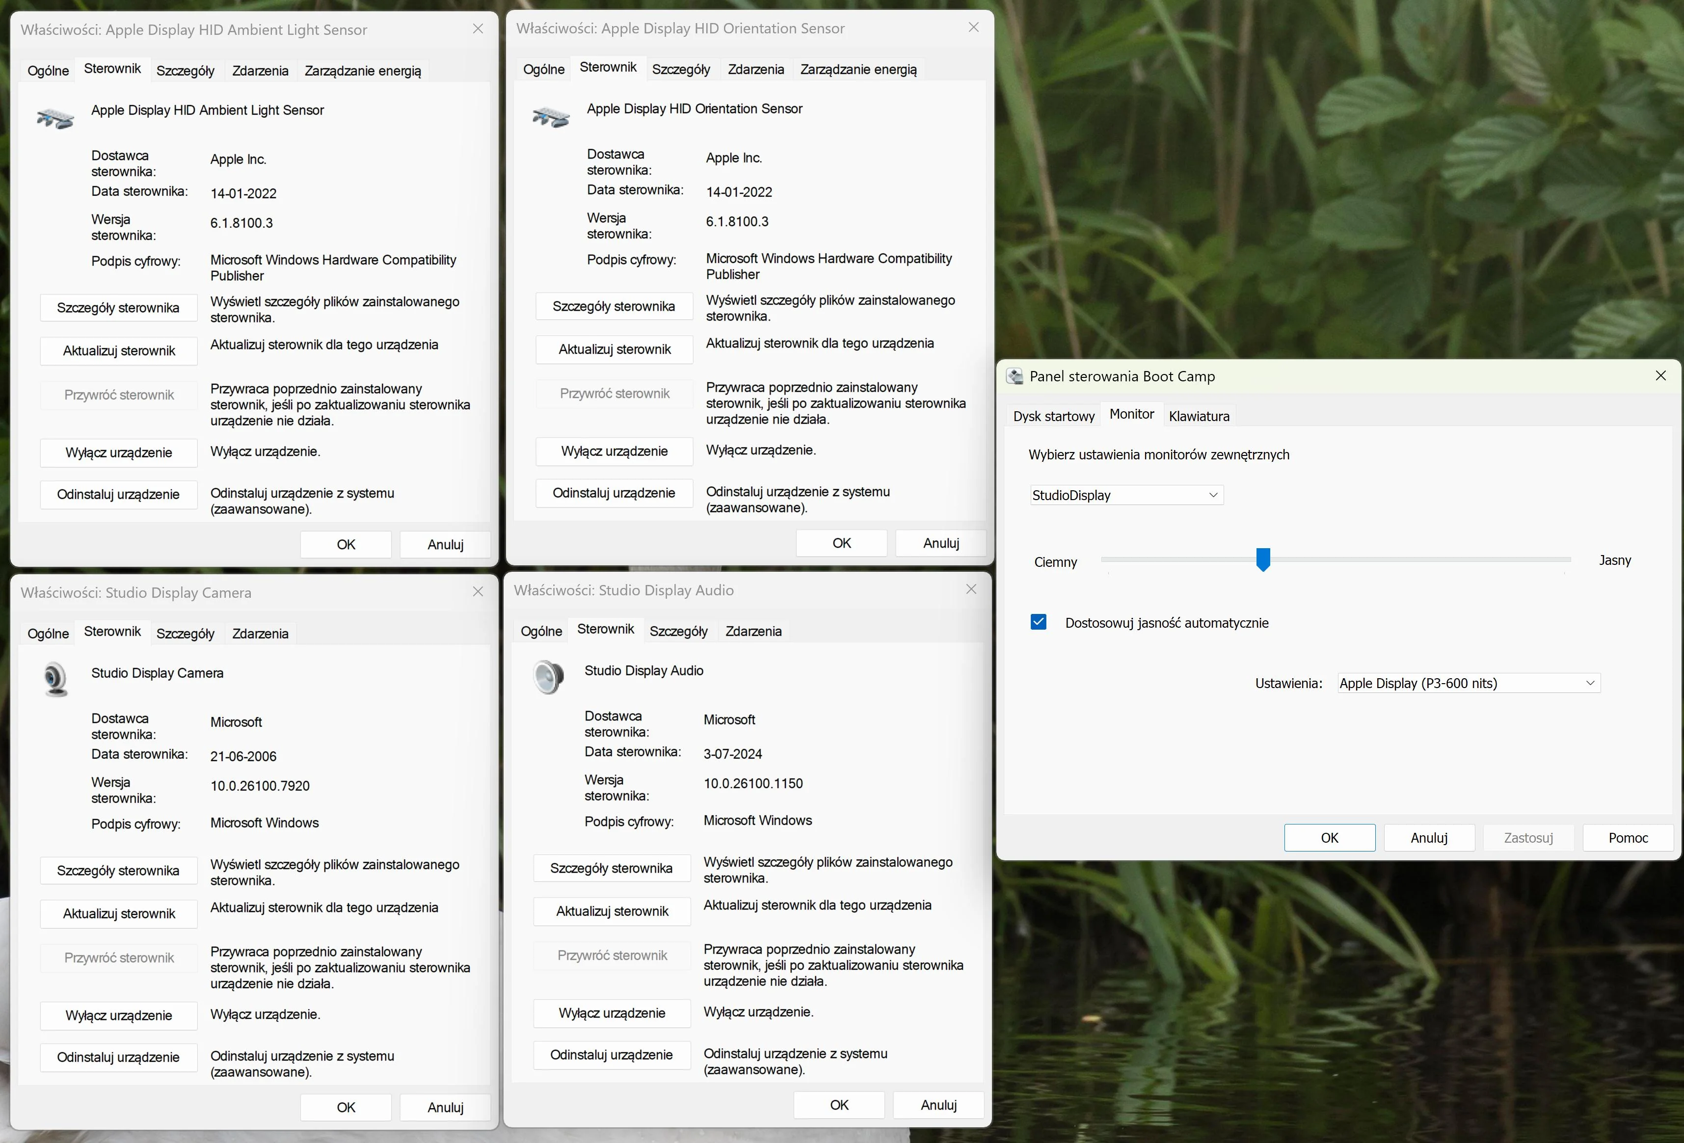Click 'Szczegóły sterownika' for Studio Display Camera
This screenshot has width=1684, height=1143.
click(x=119, y=870)
